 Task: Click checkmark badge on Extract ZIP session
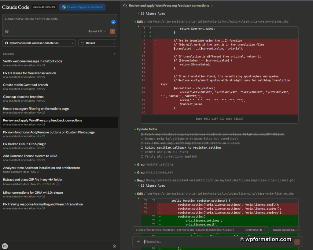[x=58, y=184]
